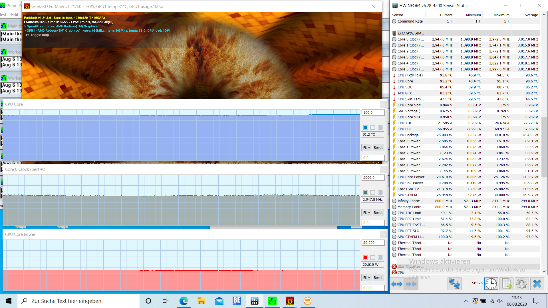The width and height of the screenshot is (548, 308).
Task: Toggle the middle checkbox in the CPU Core graph
Action: [373, 127]
